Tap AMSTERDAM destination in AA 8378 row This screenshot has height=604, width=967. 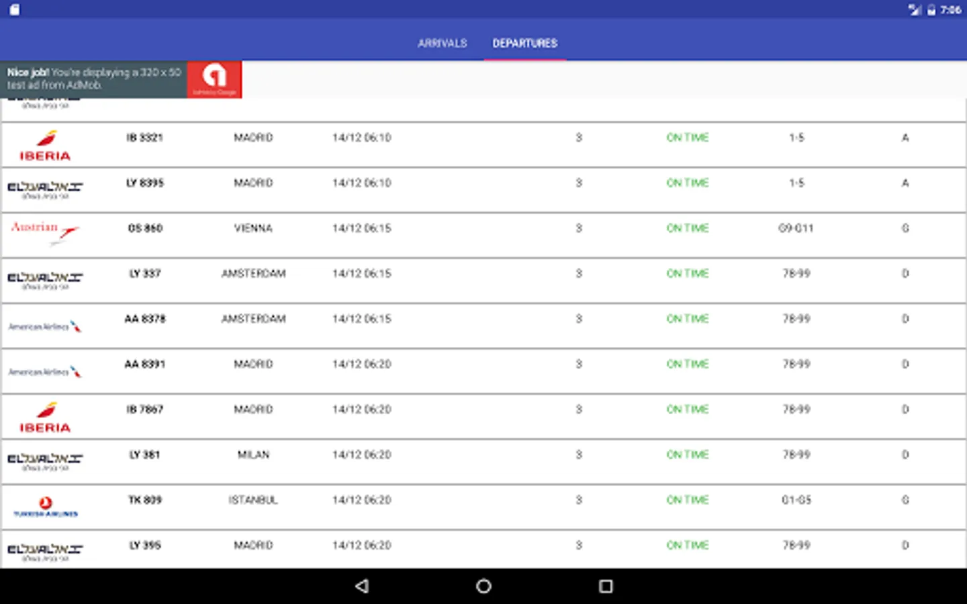click(x=253, y=319)
